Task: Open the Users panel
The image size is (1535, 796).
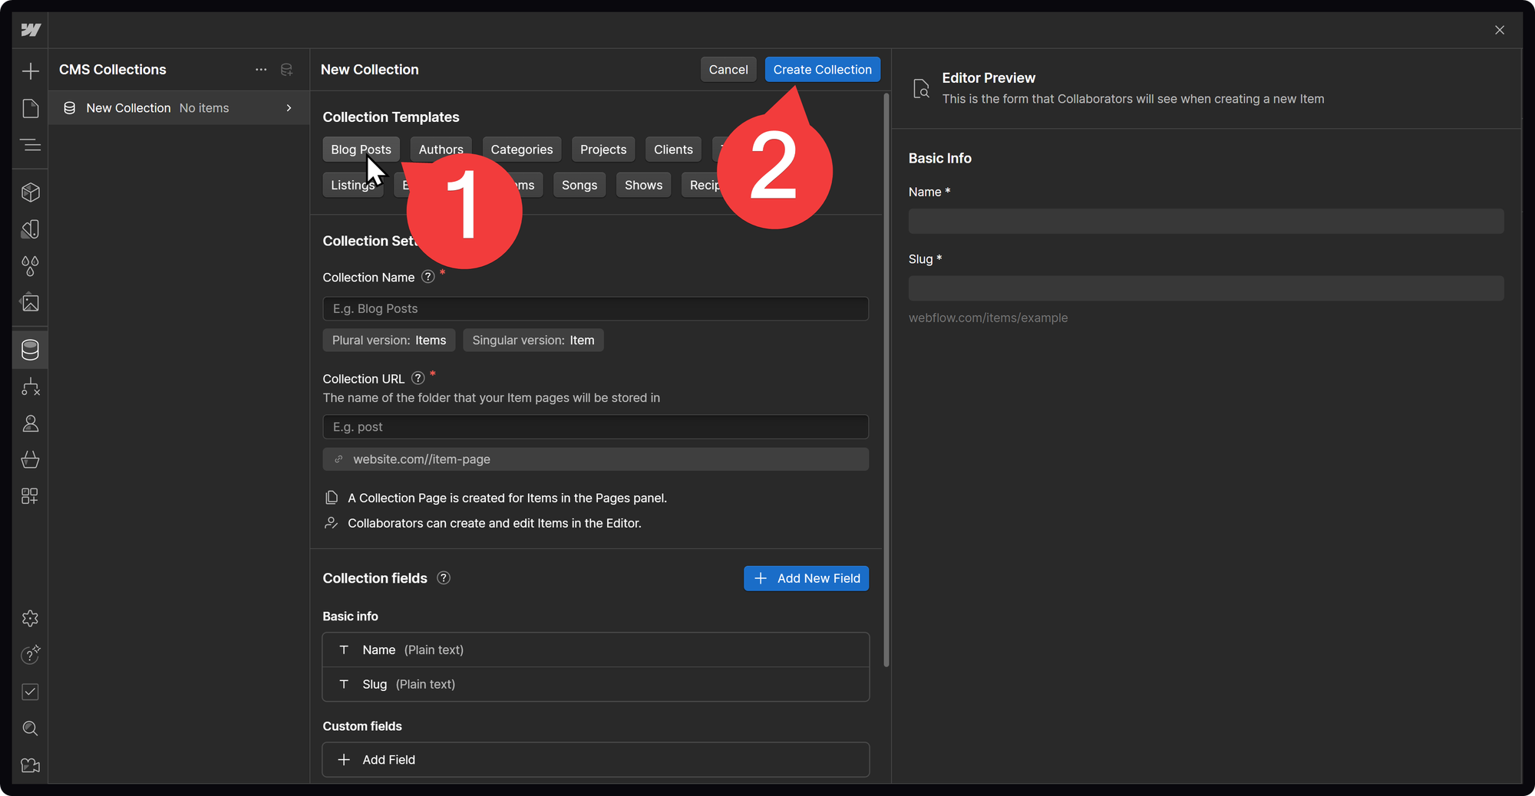Action: point(31,423)
